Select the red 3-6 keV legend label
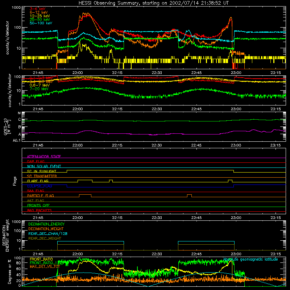290x290 pixels. (x=38, y=9)
